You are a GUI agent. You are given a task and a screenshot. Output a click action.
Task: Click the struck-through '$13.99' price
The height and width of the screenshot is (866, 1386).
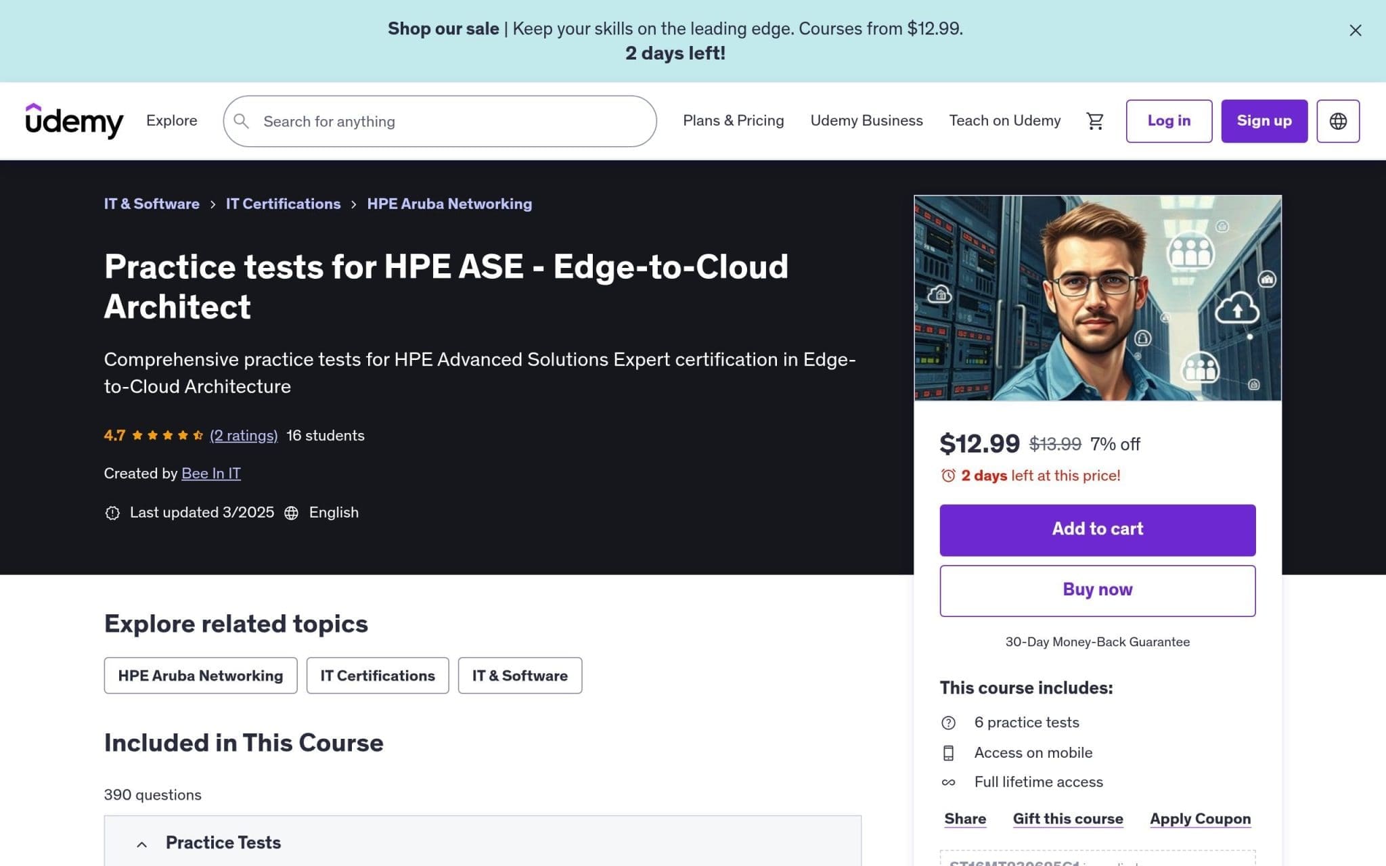tap(1055, 445)
